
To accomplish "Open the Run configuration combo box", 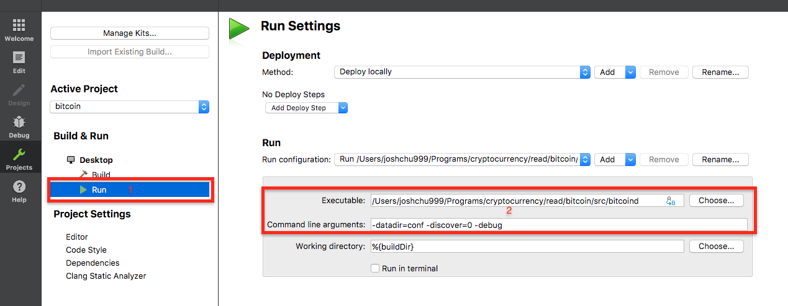I will (x=463, y=159).
